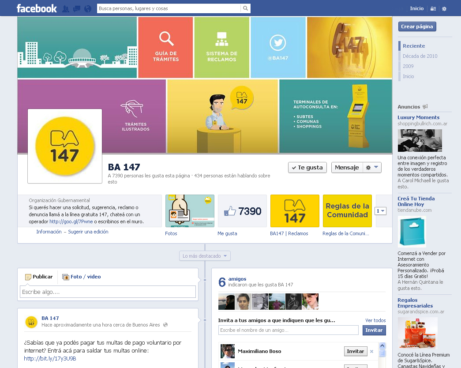Image resolution: width=461 pixels, height=368 pixels.
Task: Click Publicar note icon
Action: point(28,277)
